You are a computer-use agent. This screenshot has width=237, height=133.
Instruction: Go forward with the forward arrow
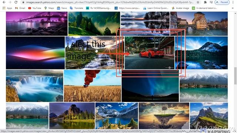[x=10, y=2]
